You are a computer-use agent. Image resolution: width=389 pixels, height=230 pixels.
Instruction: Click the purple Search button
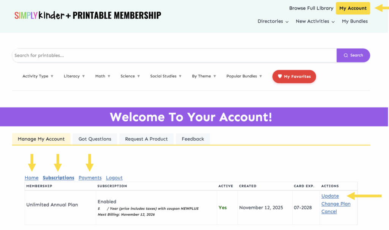(353, 55)
